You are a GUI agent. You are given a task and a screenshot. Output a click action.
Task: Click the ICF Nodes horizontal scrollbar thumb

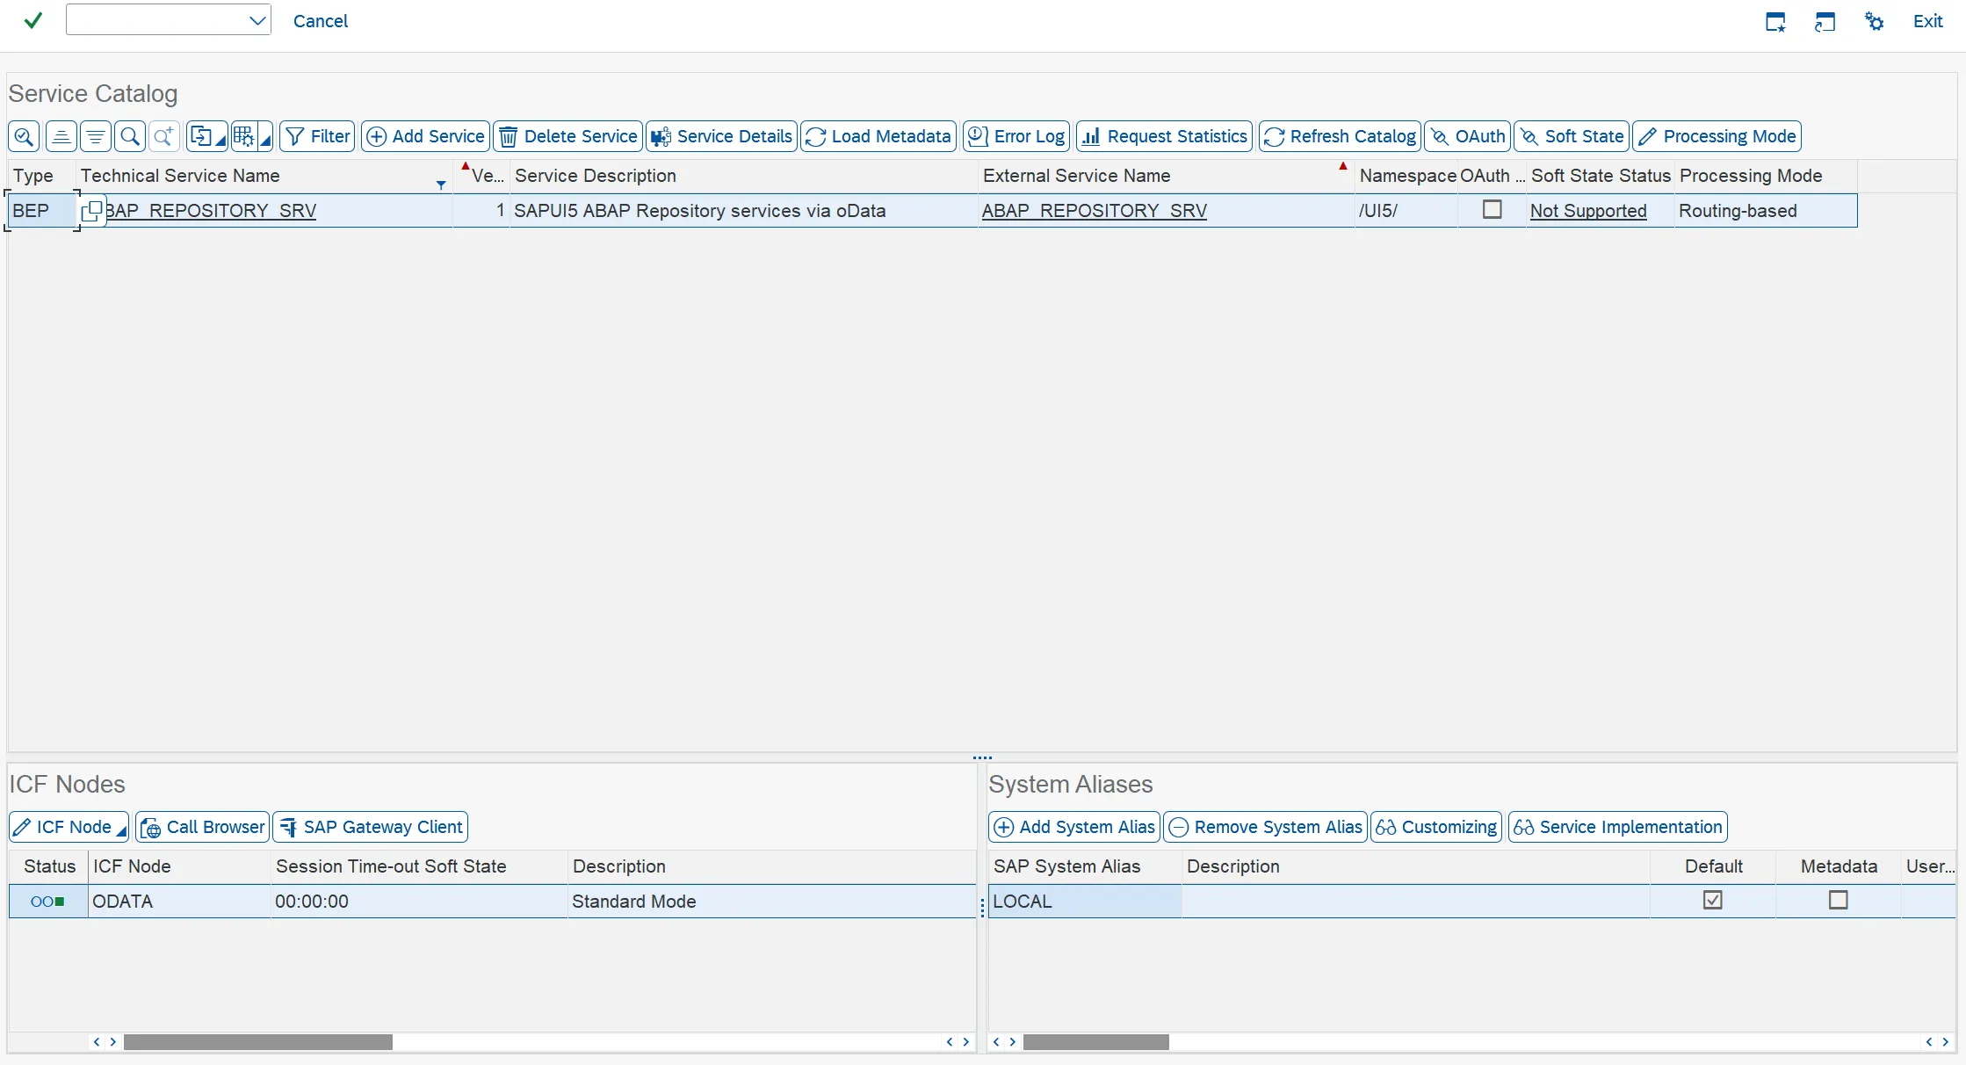(257, 1041)
